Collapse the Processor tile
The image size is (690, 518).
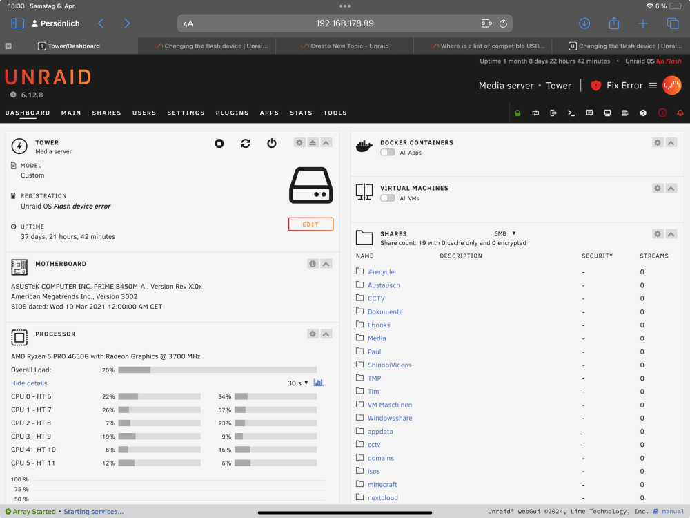click(326, 334)
